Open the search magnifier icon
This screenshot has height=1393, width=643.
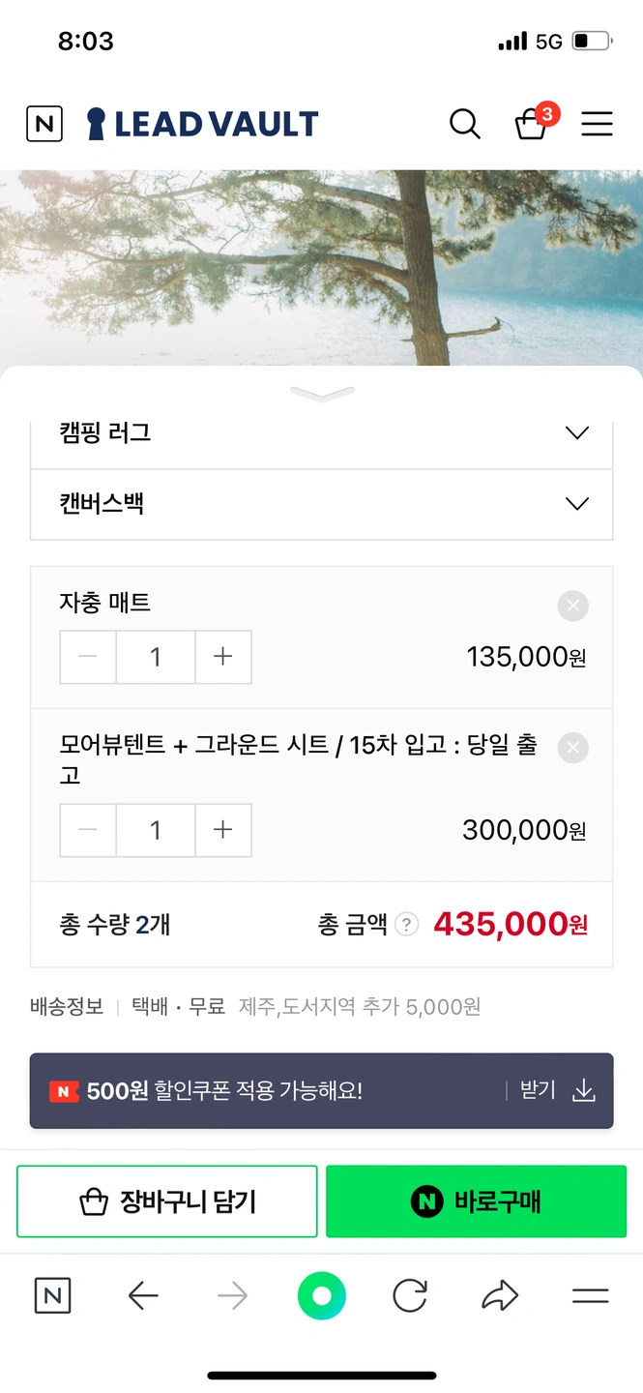tap(465, 124)
